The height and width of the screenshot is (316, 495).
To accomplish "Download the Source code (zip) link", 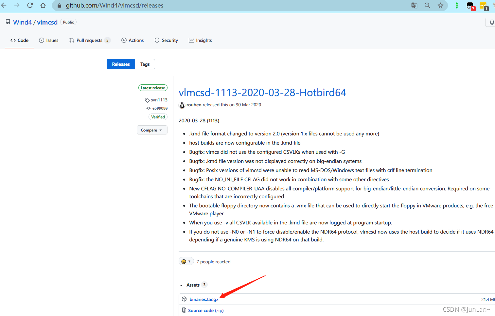I will (x=206, y=310).
